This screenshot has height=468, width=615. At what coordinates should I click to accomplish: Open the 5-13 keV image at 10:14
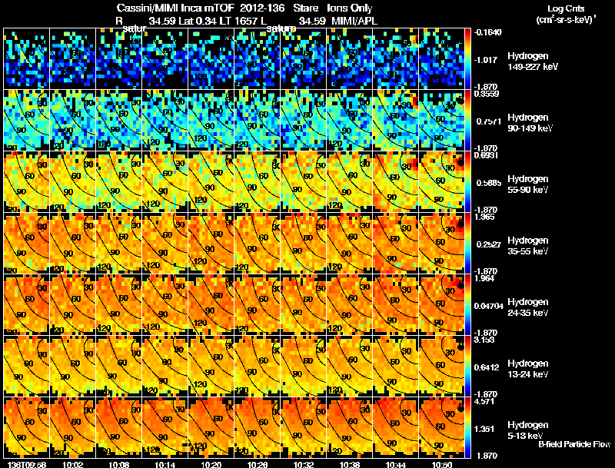click(165, 428)
